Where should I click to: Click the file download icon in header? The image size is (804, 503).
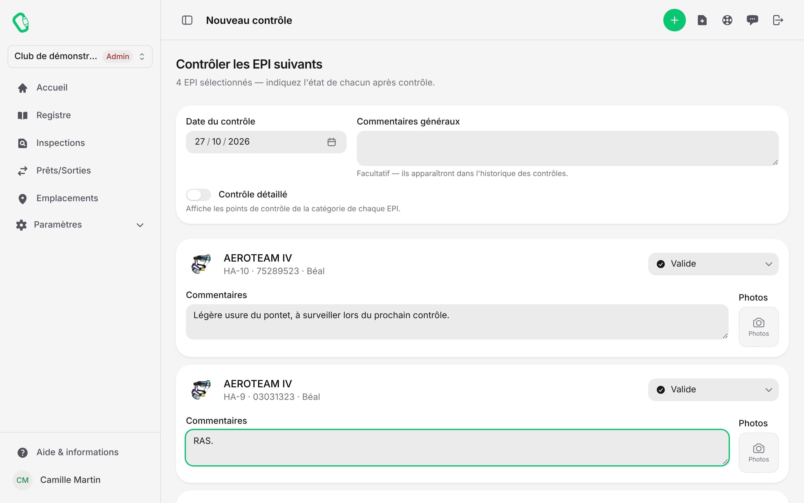702,20
